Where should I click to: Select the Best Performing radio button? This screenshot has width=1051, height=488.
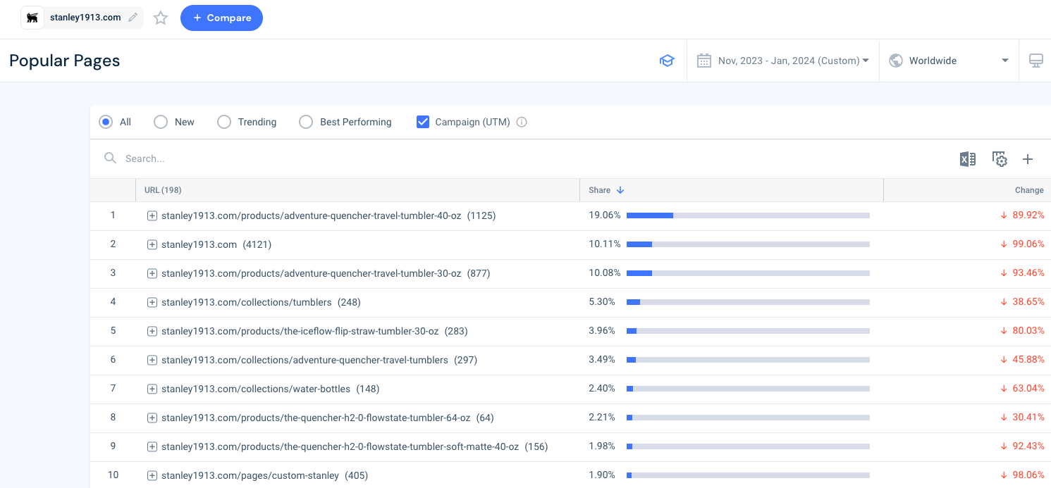[x=306, y=122]
